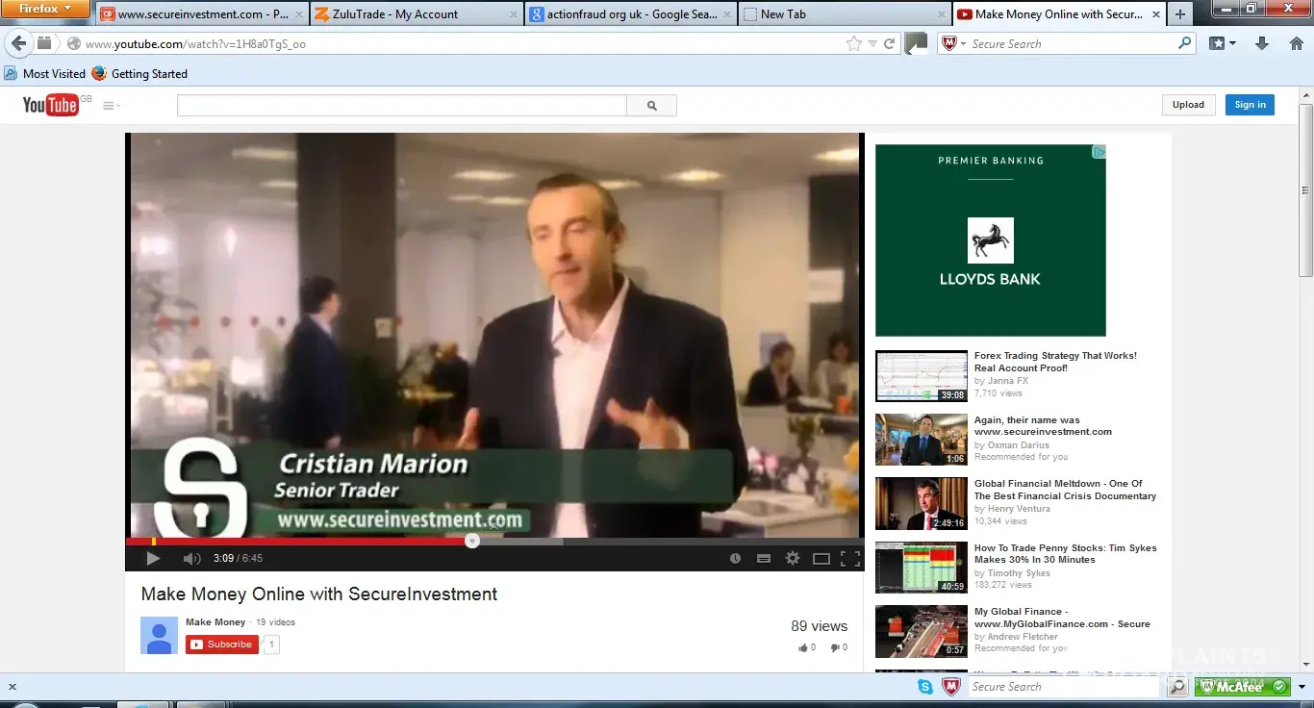Go back using the browser back arrow

click(18, 43)
